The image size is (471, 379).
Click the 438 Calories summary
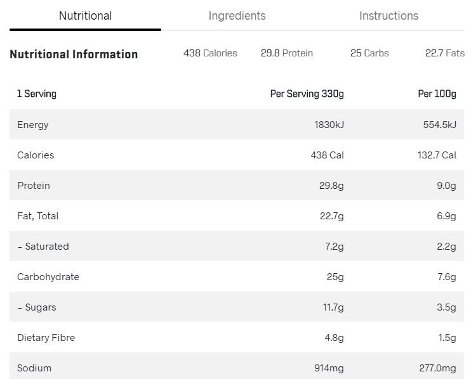tap(210, 53)
